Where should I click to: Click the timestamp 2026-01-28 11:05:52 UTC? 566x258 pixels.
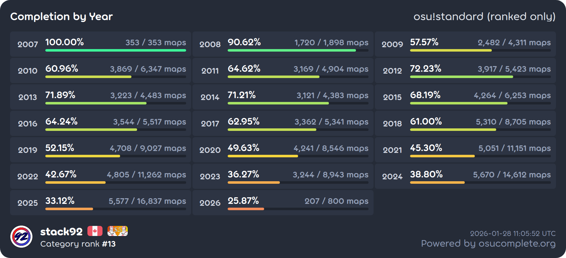(513, 233)
